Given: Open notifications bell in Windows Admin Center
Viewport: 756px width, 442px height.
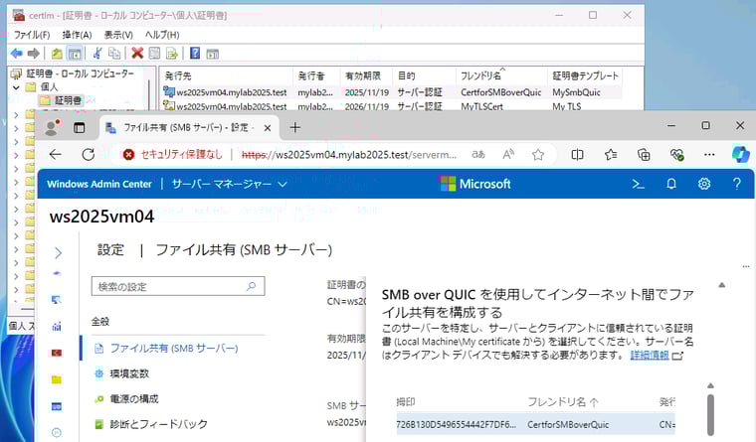Looking at the screenshot, I should click(671, 184).
